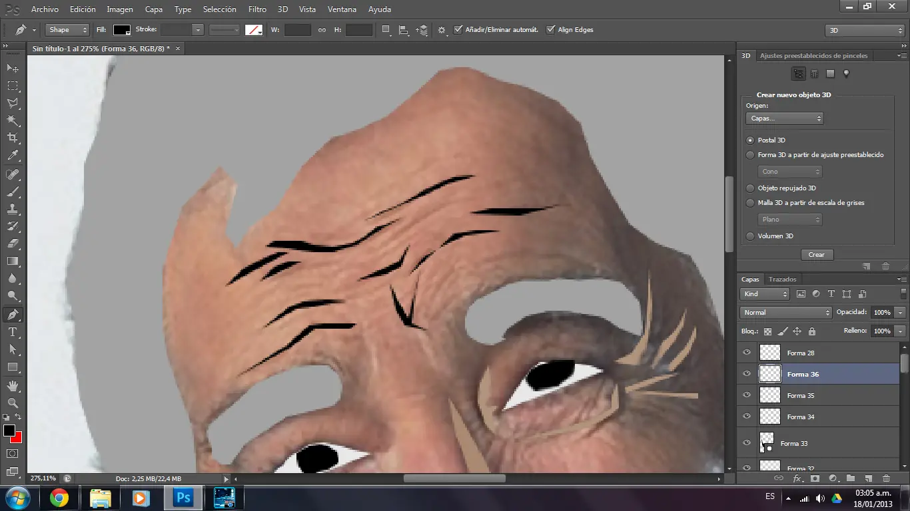Click the foreground color swatch
This screenshot has width=910, height=511.
pos(9,430)
